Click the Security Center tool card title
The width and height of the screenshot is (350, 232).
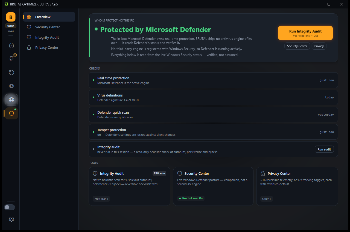[x=197, y=173]
